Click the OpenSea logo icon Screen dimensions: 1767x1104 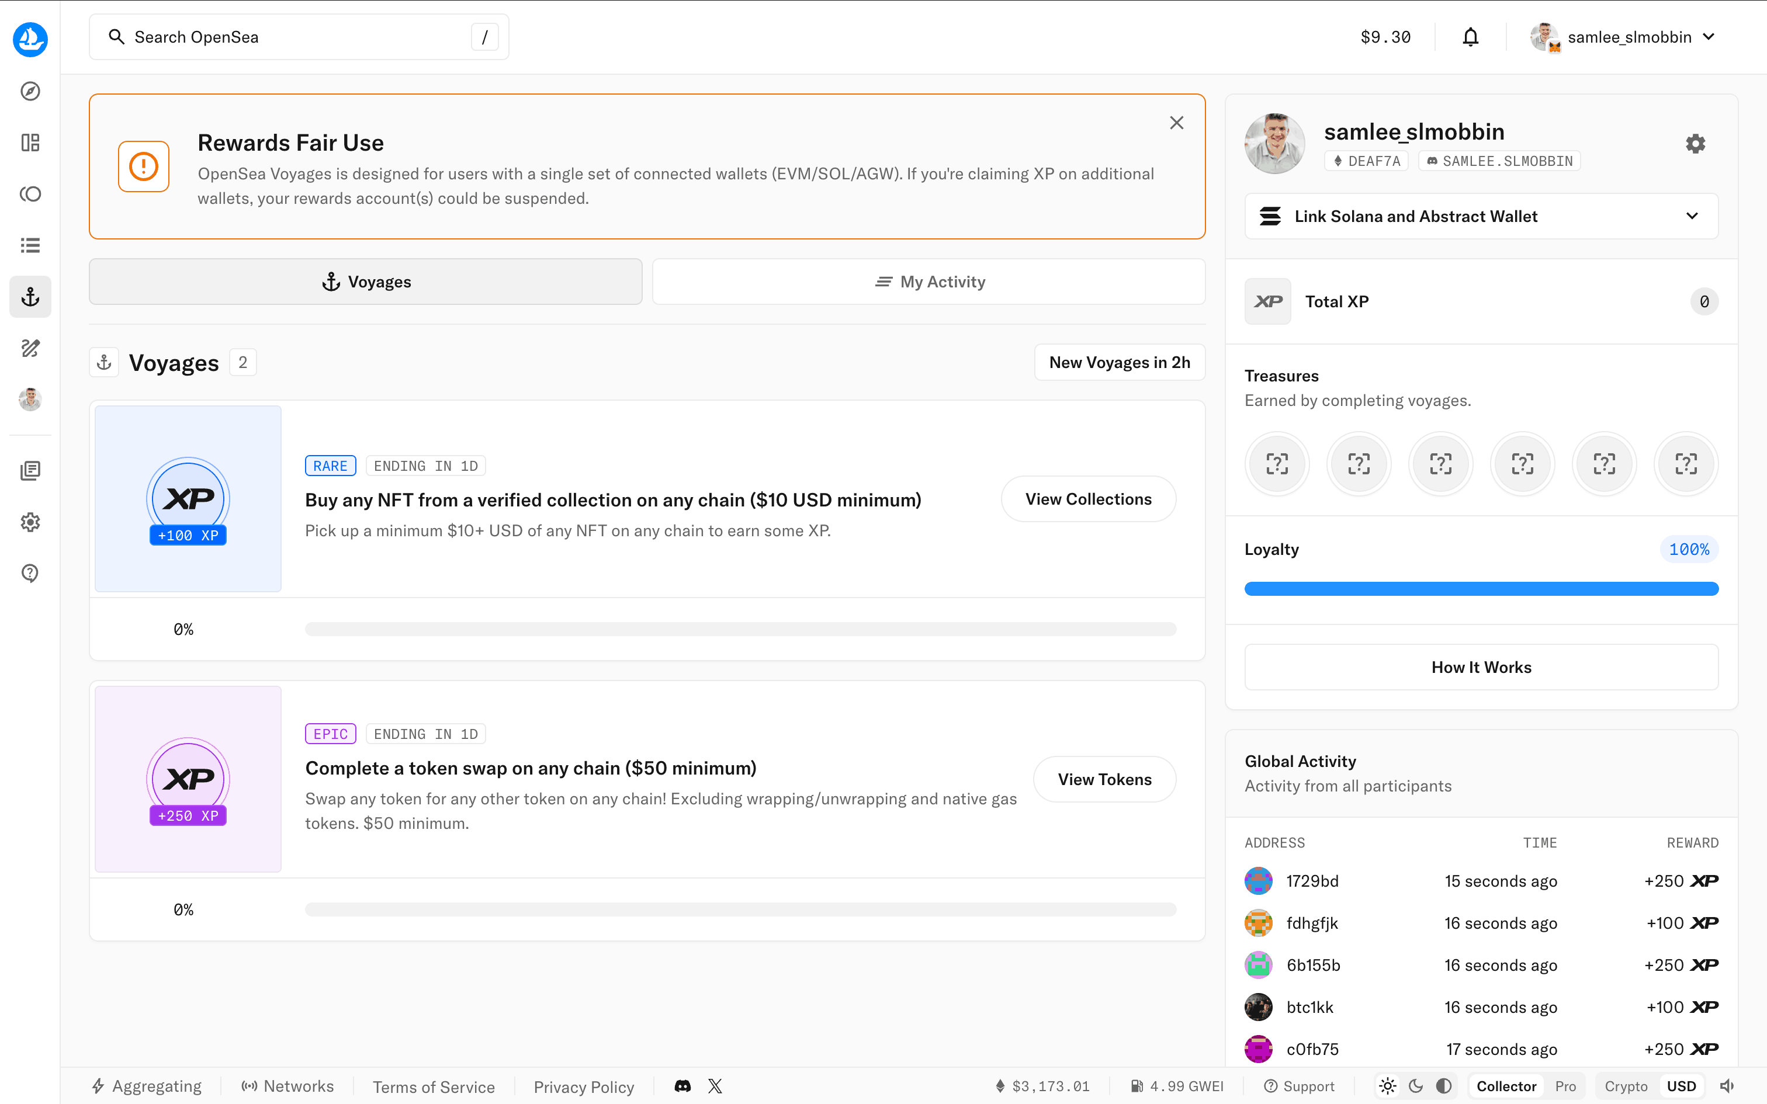click(x=30, y=38)
